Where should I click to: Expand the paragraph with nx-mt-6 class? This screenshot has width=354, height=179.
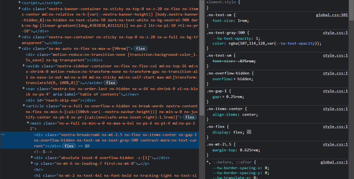pyautogui.click(x=32, y=163)
